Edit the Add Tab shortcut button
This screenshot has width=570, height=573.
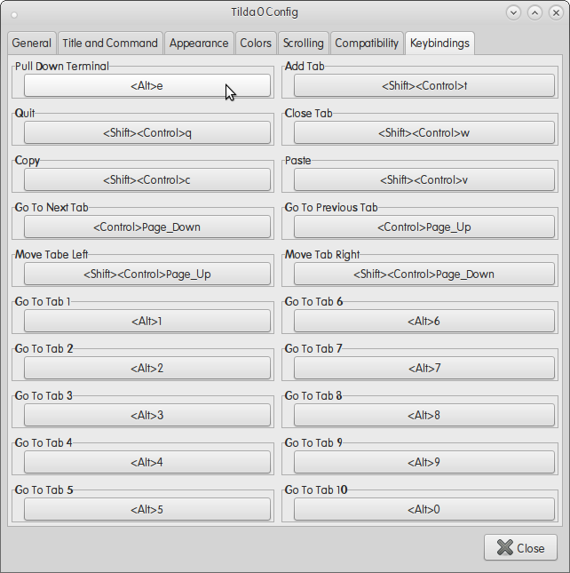pyautogui.click(x=424, y=86)
